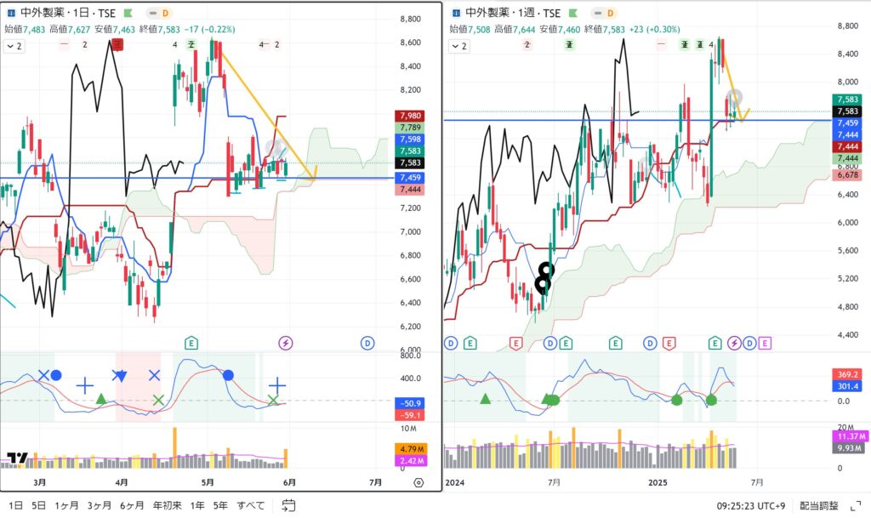This screenshot has width=871, height=518.
Task: Select the 5日 date range tab
Action: pyautogui.click(x=38, y=505)
